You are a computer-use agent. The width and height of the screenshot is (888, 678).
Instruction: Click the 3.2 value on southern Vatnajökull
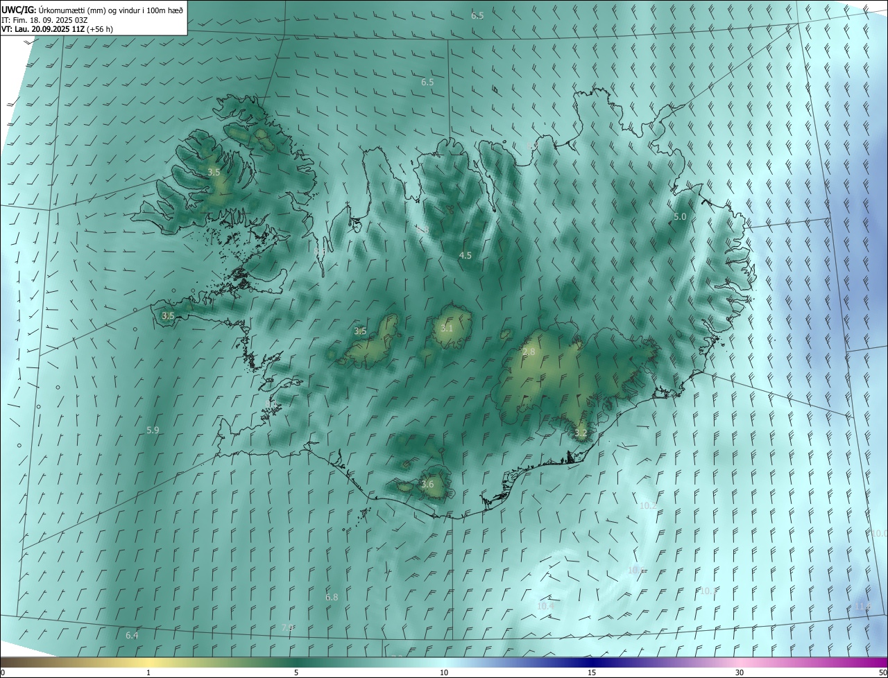coord(581,433)
